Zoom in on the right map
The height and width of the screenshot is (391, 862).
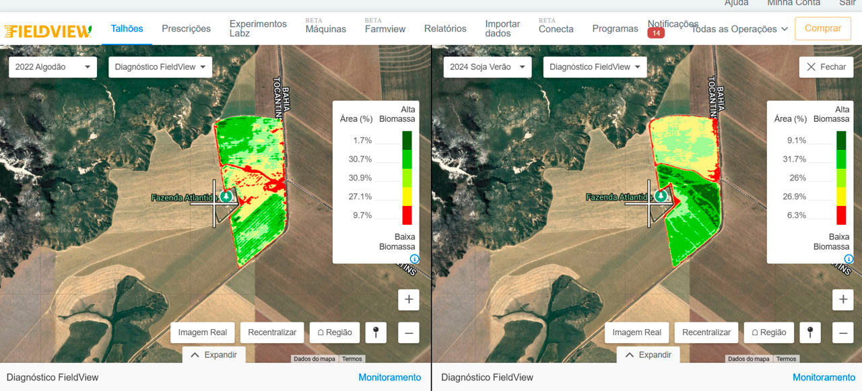tap(843, 299)
